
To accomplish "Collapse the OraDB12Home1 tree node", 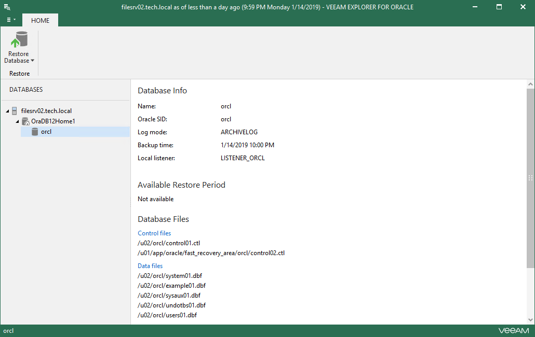I will point(18,121).
